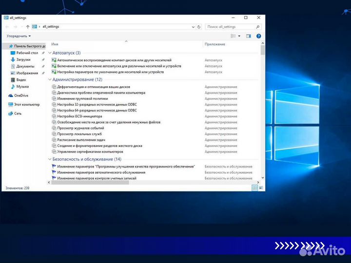Screen dimensions: 351x263
Task: Click address bar breadcrumb chevron
Action: click(x=39, y=27)
